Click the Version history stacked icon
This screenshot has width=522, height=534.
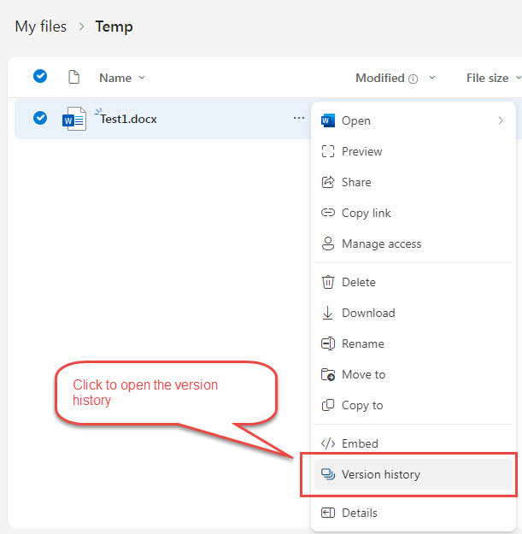pos(328,474)
